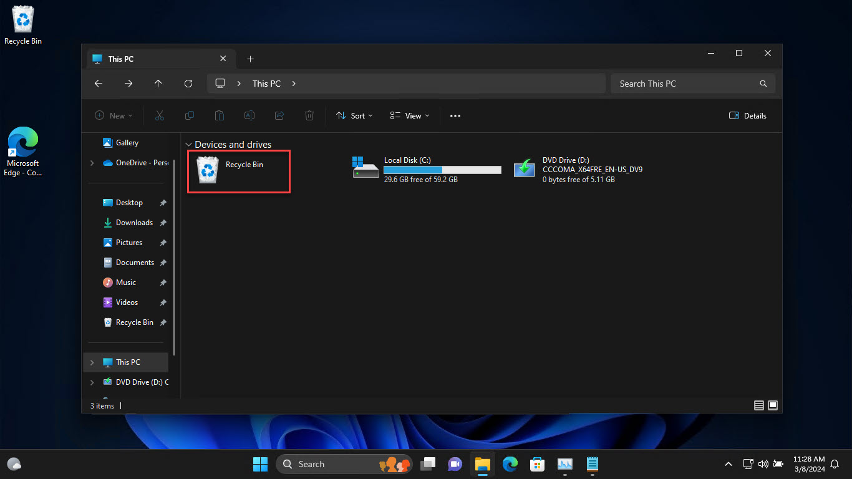Click the New button

113,115
